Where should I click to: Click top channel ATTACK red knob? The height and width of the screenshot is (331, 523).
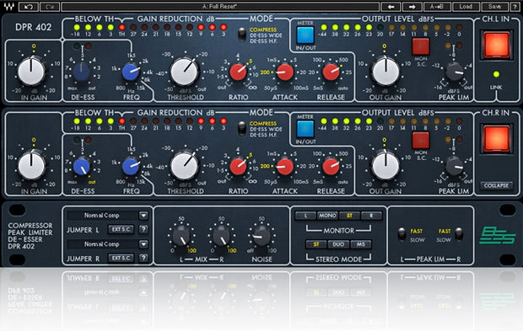[285, 72]
